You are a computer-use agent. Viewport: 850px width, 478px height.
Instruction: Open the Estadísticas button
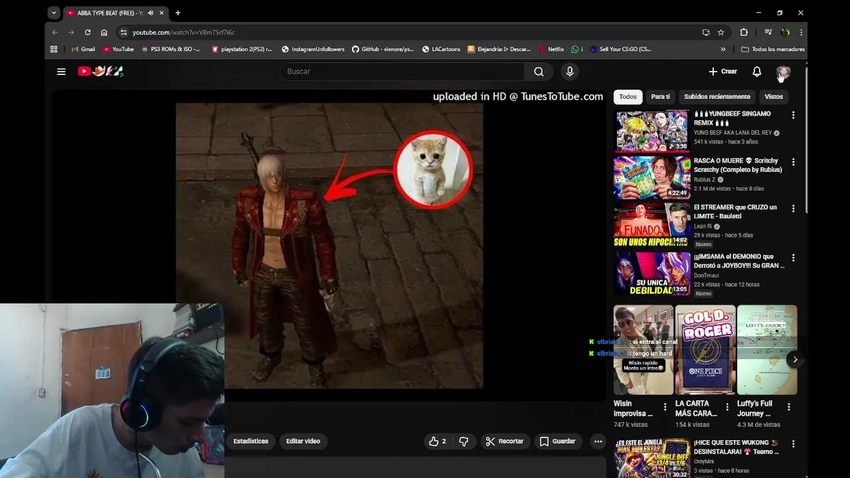tap(250, 441)
